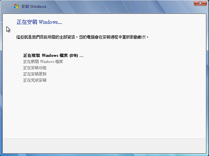The width and height of the screenshot is (209, 156).
Task: Click the step 正在安裝更新
Action: click(35, 74)
